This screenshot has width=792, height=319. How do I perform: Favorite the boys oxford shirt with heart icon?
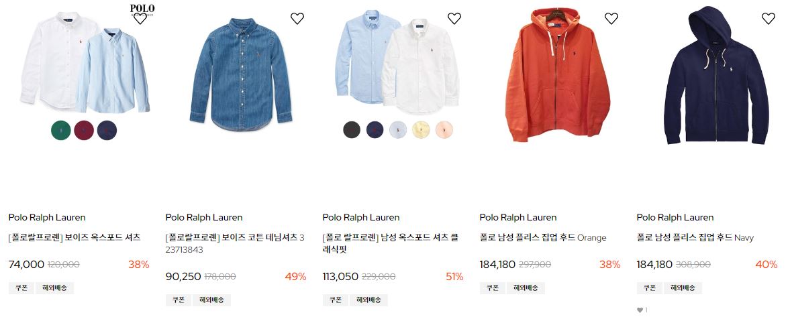[x=140, y=19]
